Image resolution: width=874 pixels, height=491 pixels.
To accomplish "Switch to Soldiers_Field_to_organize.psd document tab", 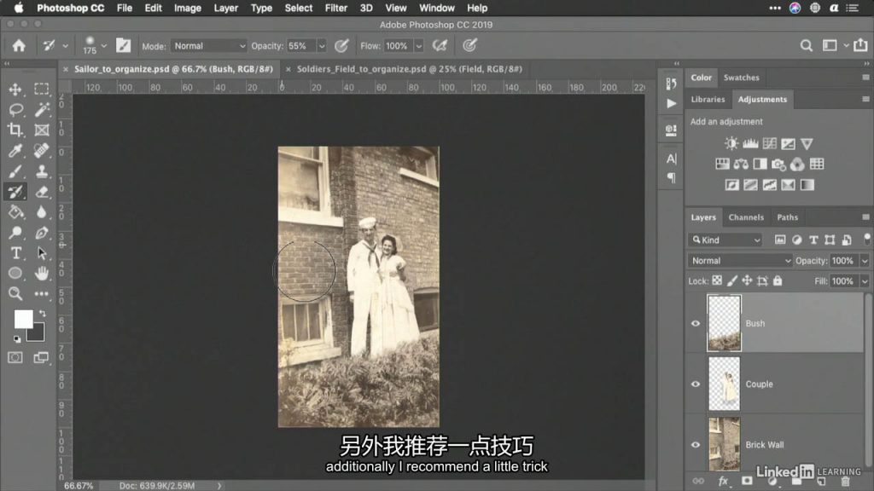I will coord(408,69).
